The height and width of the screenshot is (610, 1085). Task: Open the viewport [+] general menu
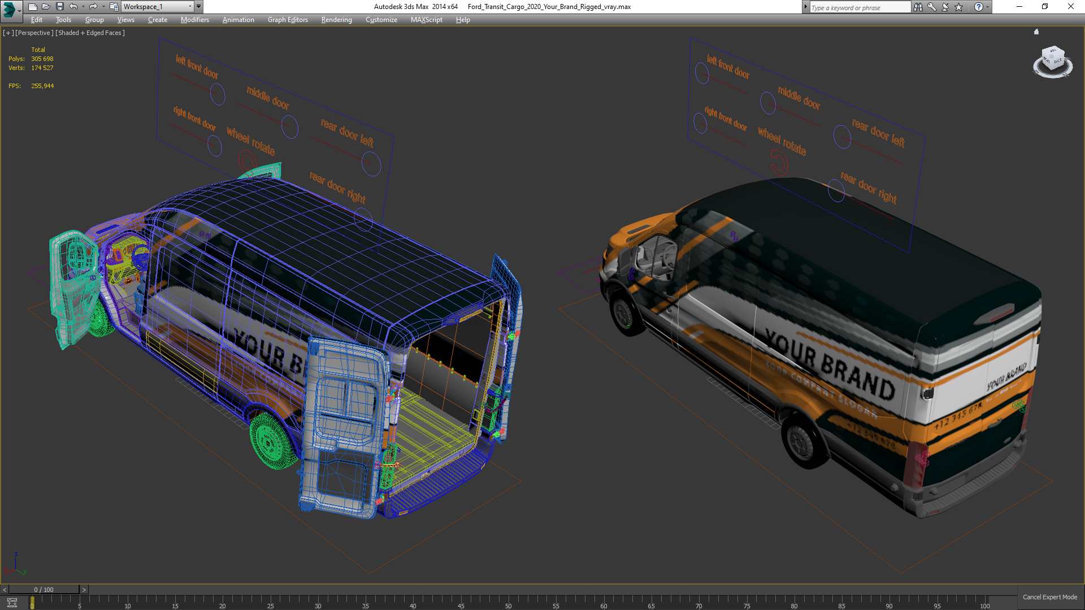[8, 33]
